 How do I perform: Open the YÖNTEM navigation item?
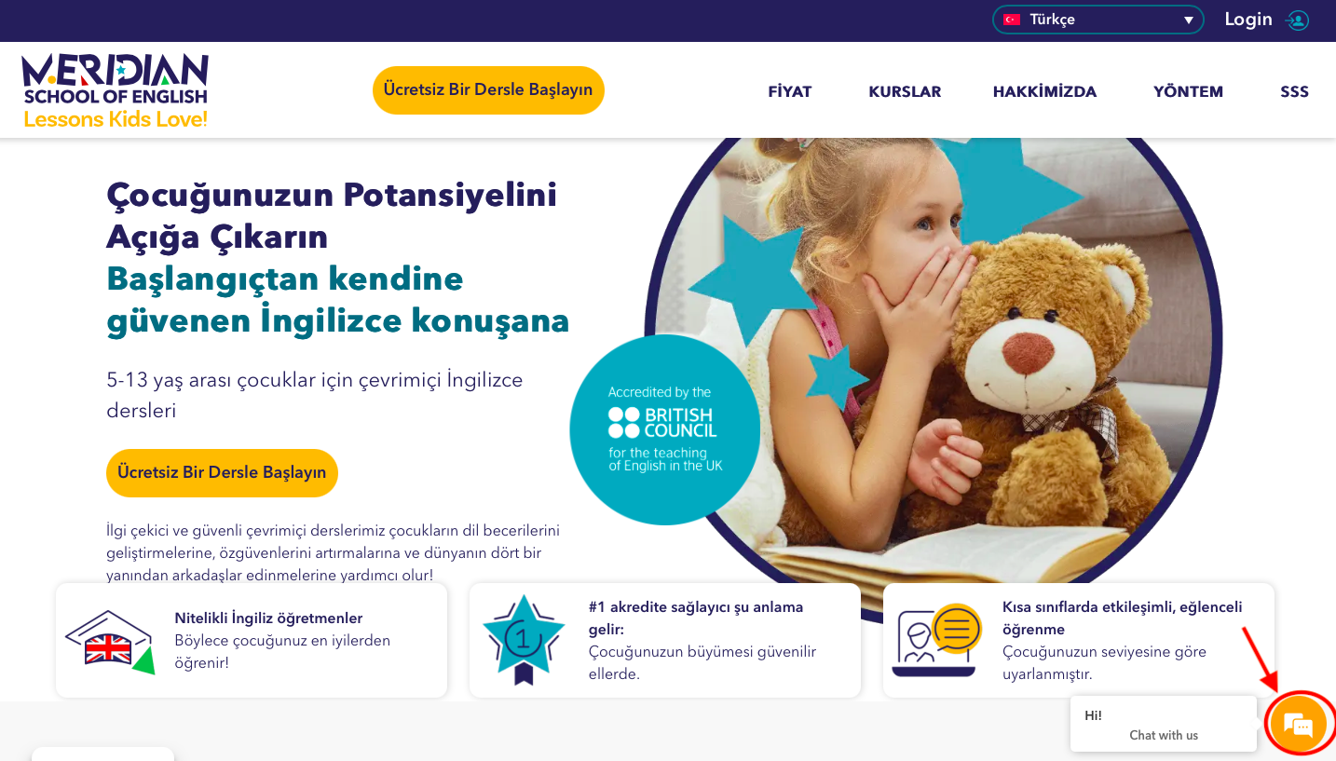(1188, 91)
